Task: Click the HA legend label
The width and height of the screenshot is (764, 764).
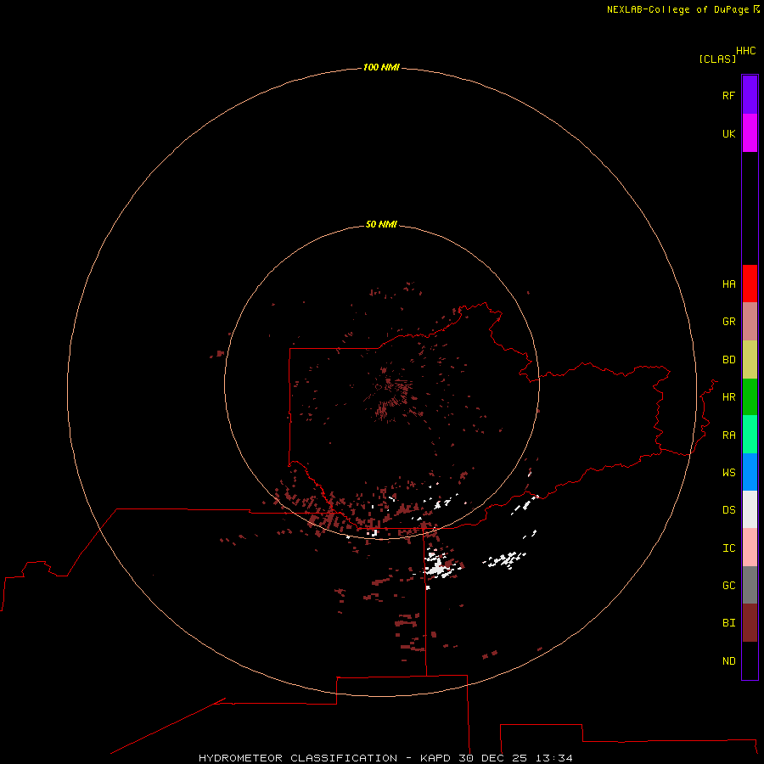Action: (x=728, y=284)
